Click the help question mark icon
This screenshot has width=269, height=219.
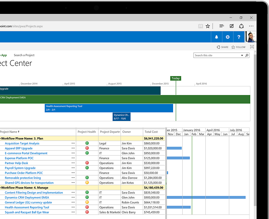pyautogui.click(x=239, y=37)
